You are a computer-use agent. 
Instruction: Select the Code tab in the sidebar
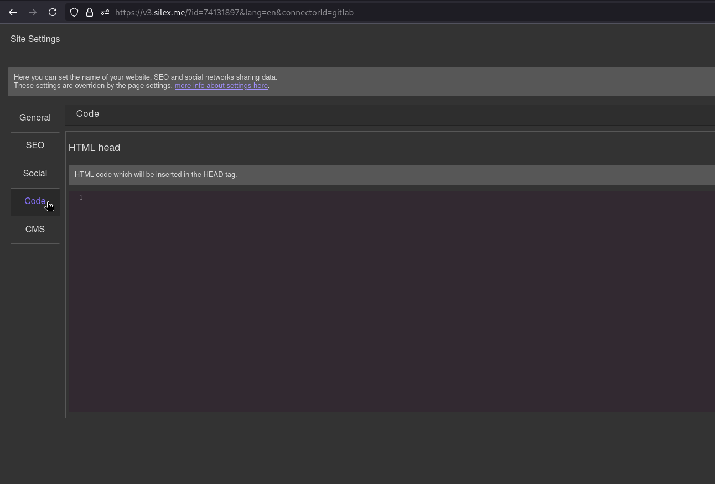[35, 201]
